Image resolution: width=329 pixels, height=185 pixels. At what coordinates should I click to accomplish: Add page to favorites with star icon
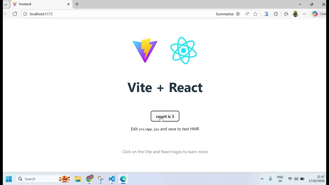pos(255,14)
